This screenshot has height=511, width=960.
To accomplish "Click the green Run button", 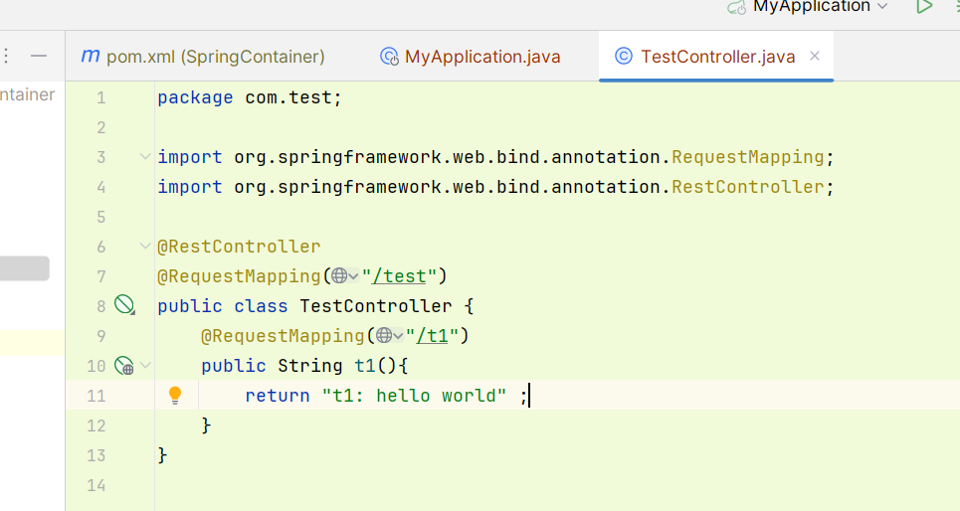I will pos(924,7).
